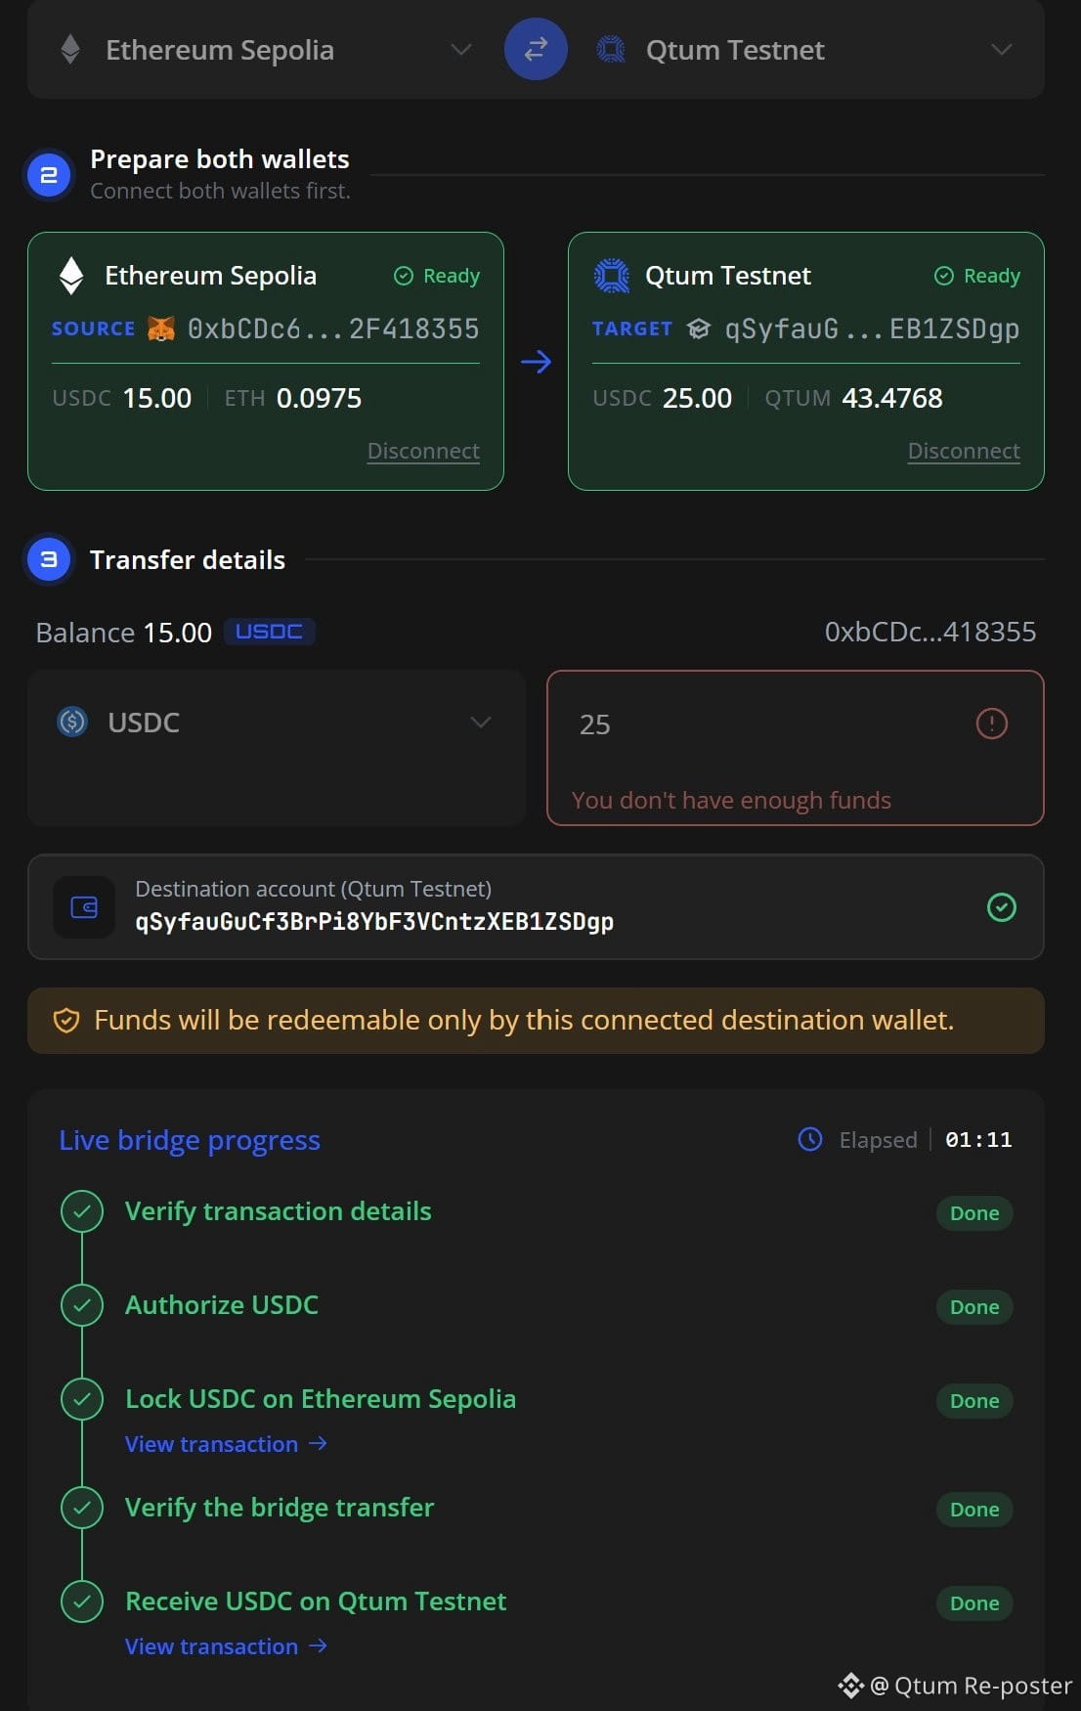Click the insufficient funds warning icon

click(992, 724)
